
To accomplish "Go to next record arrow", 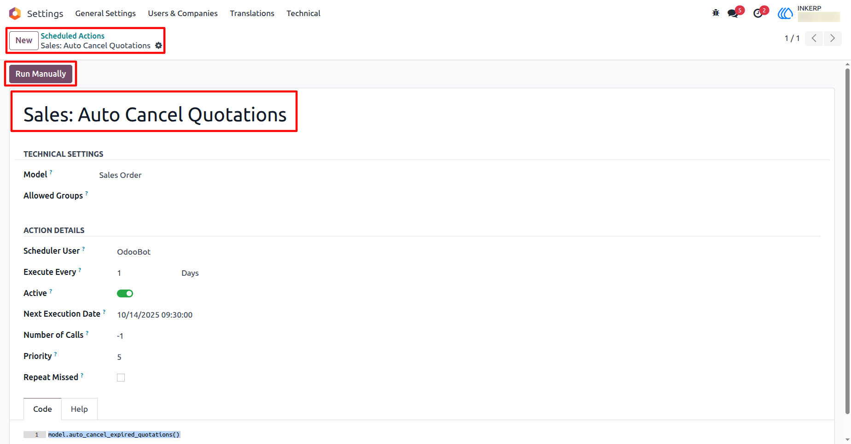I will (x=833, y=38).
